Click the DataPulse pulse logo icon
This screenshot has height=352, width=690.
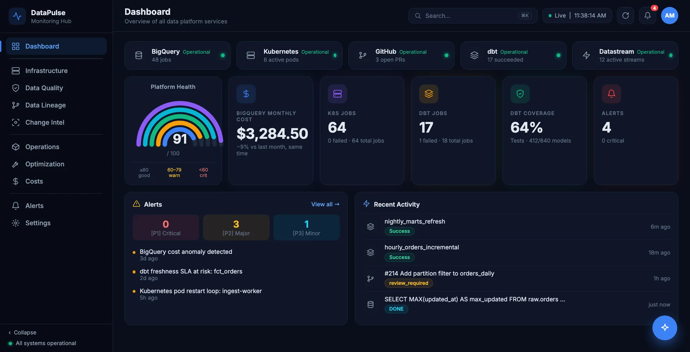pyautogui.click(x=17, y=16)
